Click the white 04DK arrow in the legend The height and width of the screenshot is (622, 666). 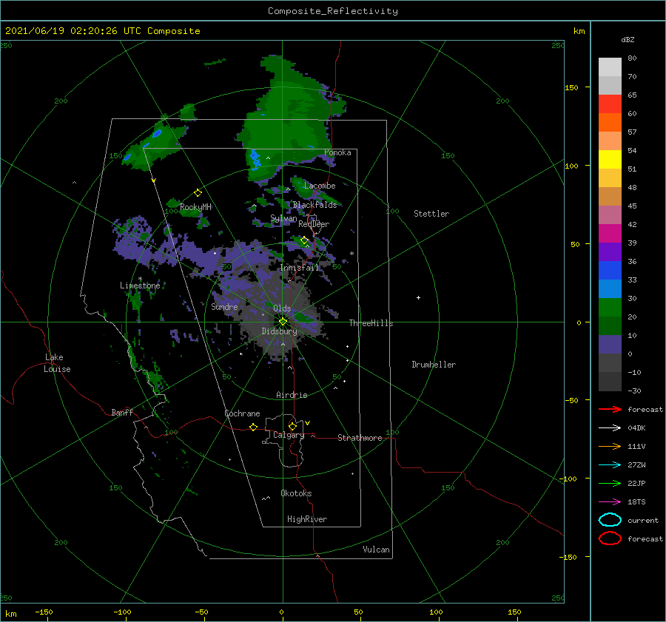(x=610, y=427)
